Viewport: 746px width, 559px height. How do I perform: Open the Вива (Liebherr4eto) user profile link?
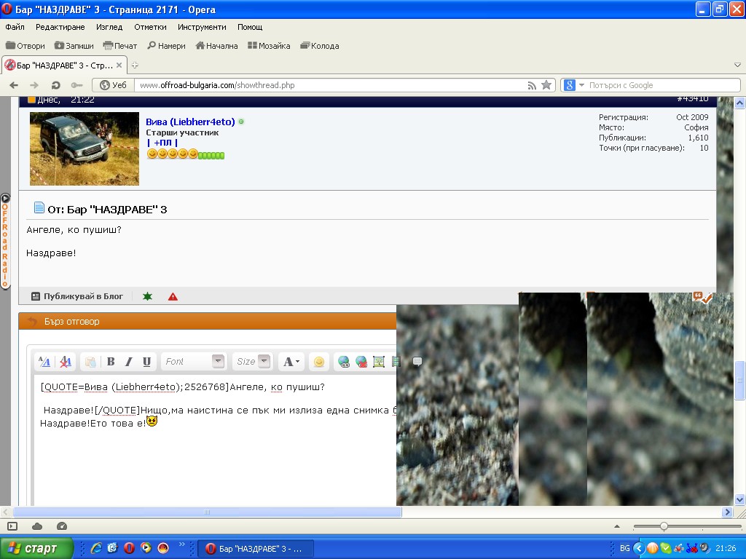point(190,122)
